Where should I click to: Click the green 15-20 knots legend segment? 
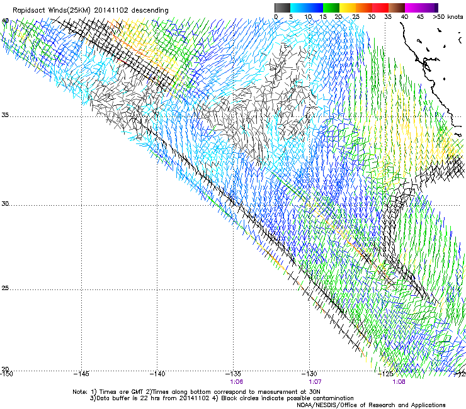click(331, 8)
